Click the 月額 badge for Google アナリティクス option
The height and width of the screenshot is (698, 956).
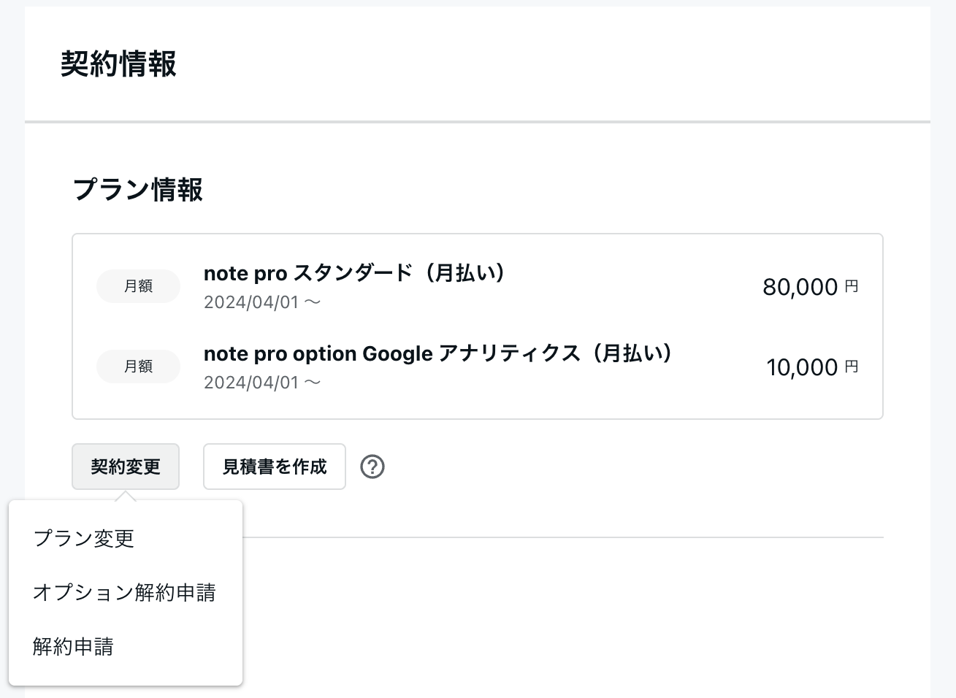coord(138,367)
